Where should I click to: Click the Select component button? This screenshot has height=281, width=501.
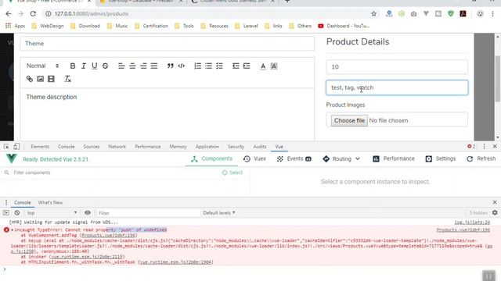coord(232,173)
